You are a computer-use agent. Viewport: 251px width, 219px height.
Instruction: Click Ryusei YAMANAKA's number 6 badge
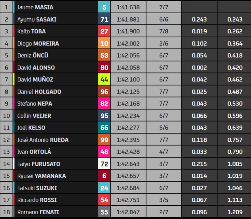tap(104, 176)
